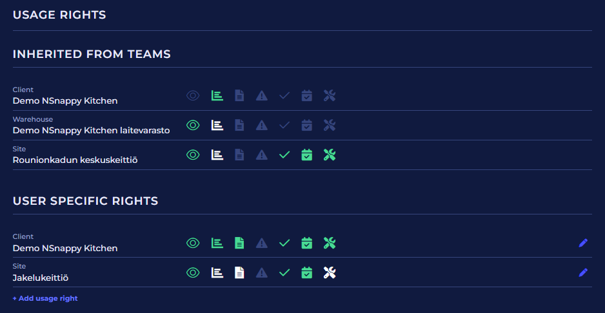Viewport: 605px width, 313px height.
Task: Toggle eye icon for inherited Demo NSnappy Kitchen client
Action: point(193,95)
